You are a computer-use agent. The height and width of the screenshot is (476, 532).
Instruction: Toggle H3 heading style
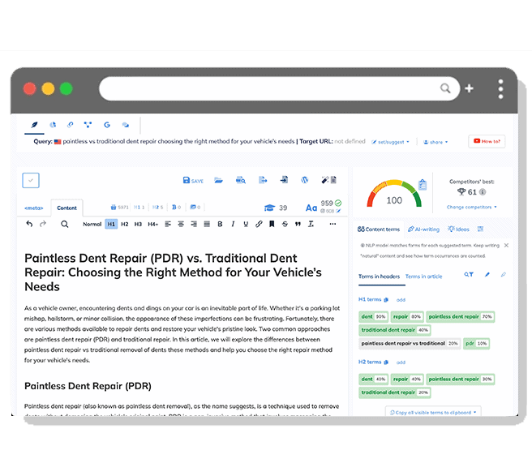[x=138, y=224]
